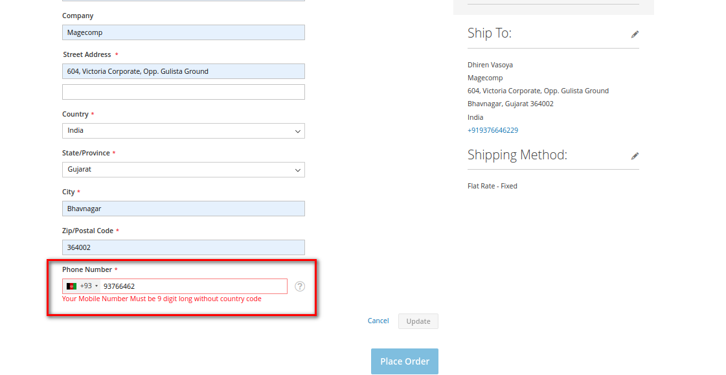The image size is (726, 375).
Task: Open the Country dropdown showing India
Action: [x=183, y=131]
